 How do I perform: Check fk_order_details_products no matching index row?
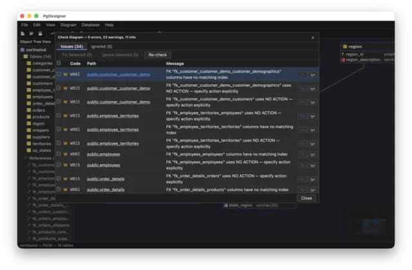59,189
